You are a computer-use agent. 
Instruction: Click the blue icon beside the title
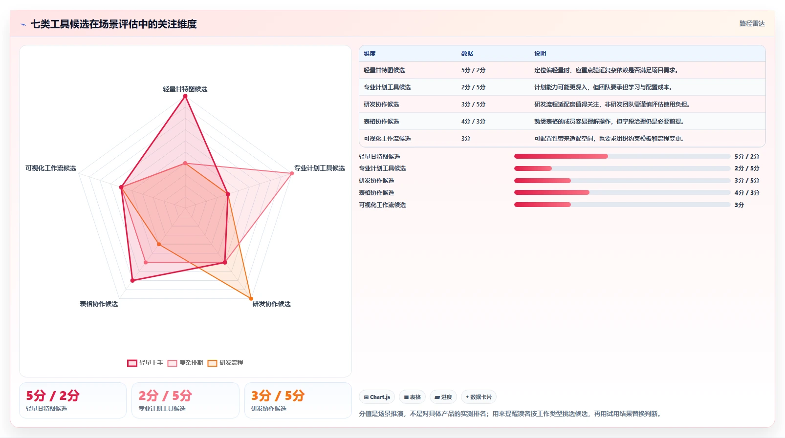click(x=23, y=24)
